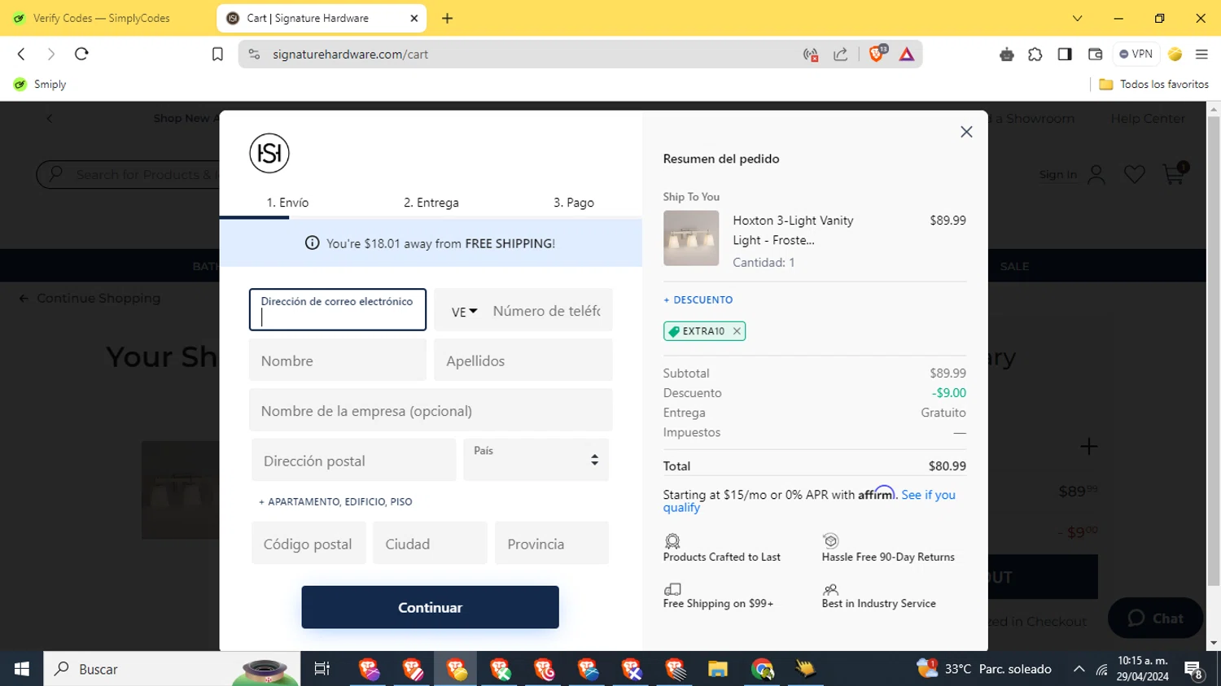Open the tab search dropdown arrow

click(1077, 18)
